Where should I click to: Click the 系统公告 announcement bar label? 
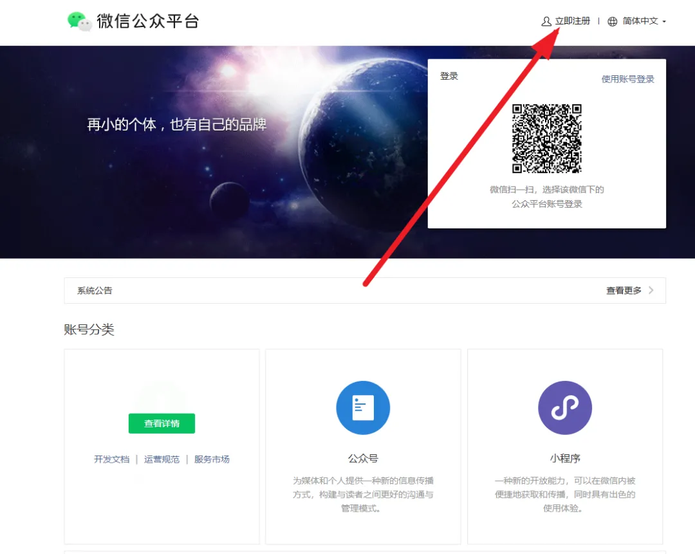tap(95, 291)
